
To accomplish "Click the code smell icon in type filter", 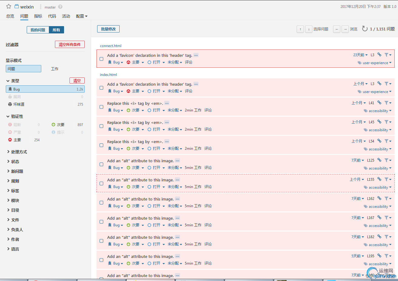I will pyautogui.click(x=10, y=104).
